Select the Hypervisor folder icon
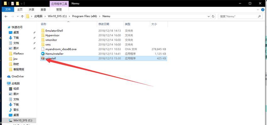267x125 pixels. [x=43, y=35]
